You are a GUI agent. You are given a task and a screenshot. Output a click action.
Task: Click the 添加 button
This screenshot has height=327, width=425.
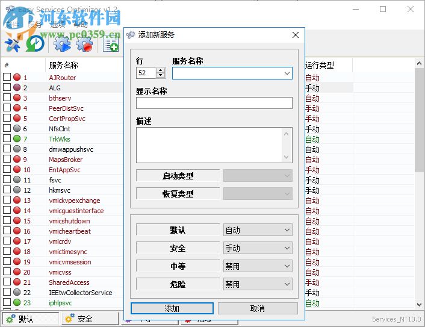(x=172, y=308)
